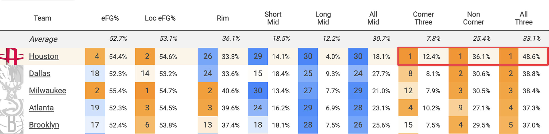Sort by All Mid column header
The height and width of the screenshot is (134, 549).
pyautogui.click(x=373, y=18)
